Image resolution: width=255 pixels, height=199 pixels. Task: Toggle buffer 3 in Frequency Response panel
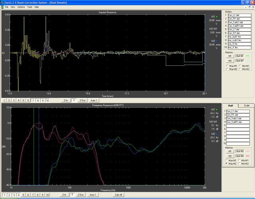tap(14, 195)
